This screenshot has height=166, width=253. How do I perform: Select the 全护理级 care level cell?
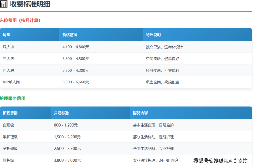(10, 149)
